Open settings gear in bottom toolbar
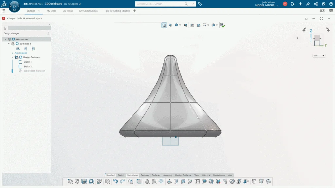 point(107,181)
